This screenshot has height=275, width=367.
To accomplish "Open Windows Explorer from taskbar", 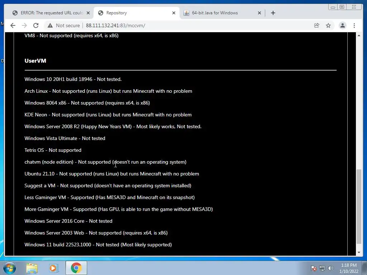I will [x=32, y=268].
